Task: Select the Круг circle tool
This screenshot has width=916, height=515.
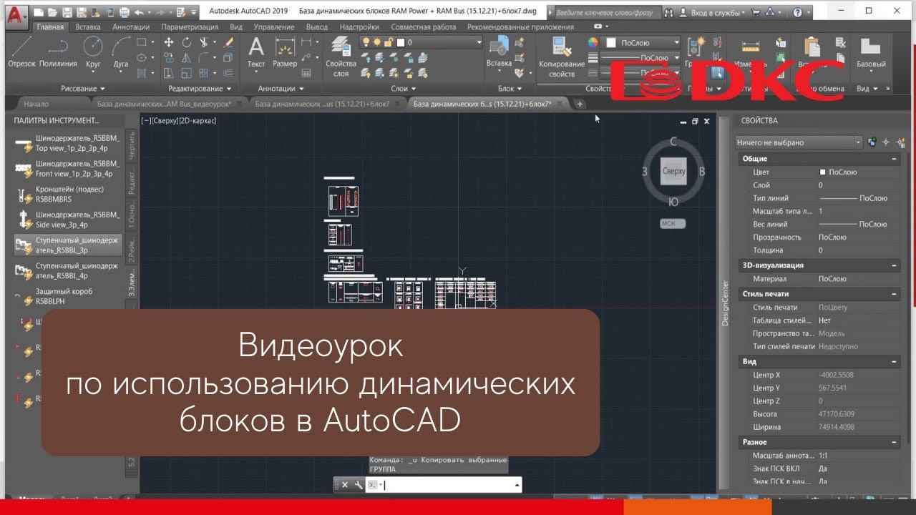Action: 93,53
